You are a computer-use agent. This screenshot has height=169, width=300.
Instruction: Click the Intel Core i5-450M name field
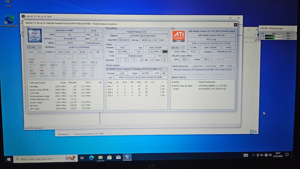point(64,30)
